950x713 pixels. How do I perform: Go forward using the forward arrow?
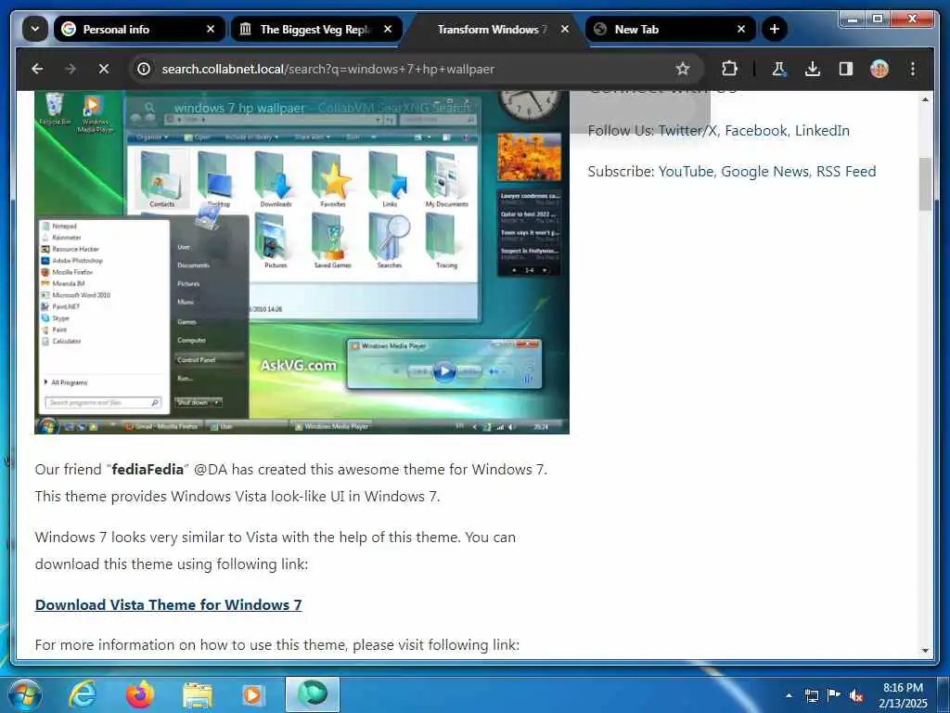click(x=71, y=69)
